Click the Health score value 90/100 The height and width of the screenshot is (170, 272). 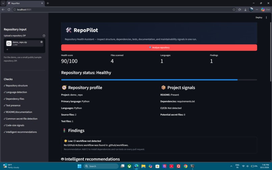(x=69, y=61)
